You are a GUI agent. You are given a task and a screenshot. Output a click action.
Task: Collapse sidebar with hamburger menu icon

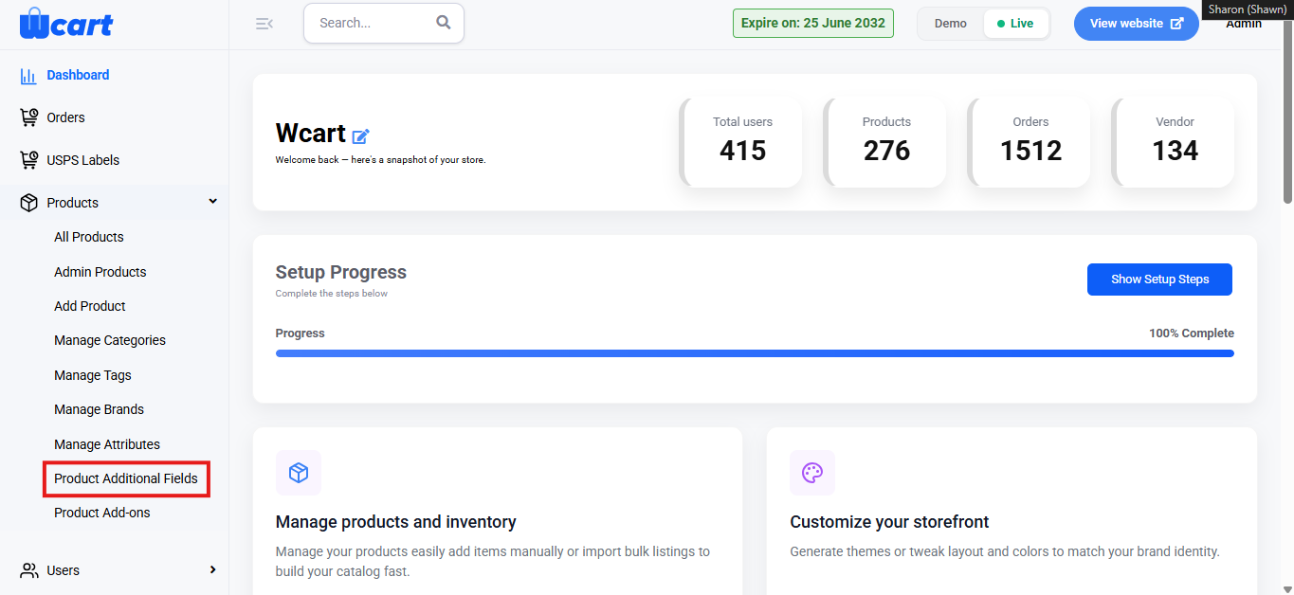(x=264, y=24)
